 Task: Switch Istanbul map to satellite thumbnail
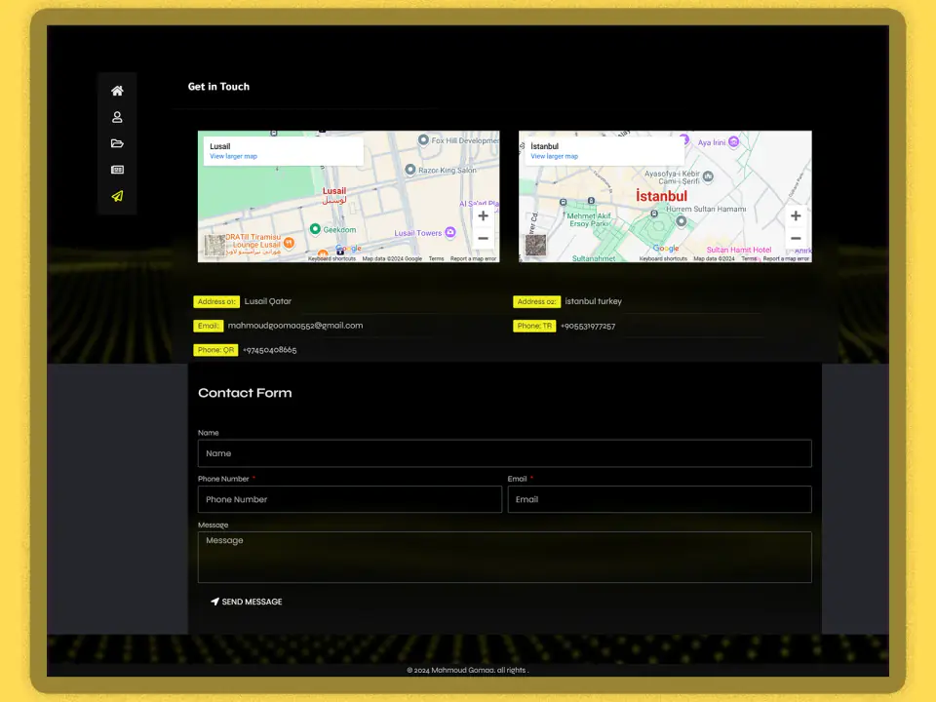[x=535, y=246]
